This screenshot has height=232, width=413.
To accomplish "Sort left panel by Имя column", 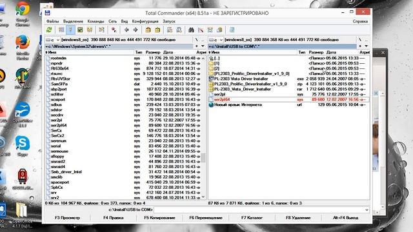I will tap(90, 52).
